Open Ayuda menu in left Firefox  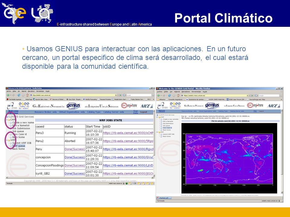[47, 91]
